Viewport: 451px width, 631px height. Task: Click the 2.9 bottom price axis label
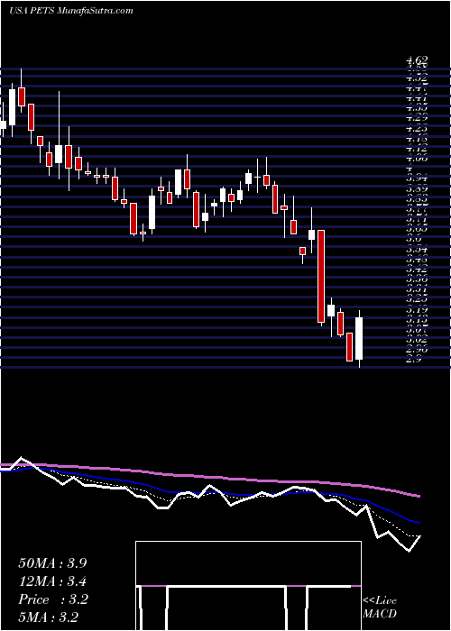[x=413, y=360]
